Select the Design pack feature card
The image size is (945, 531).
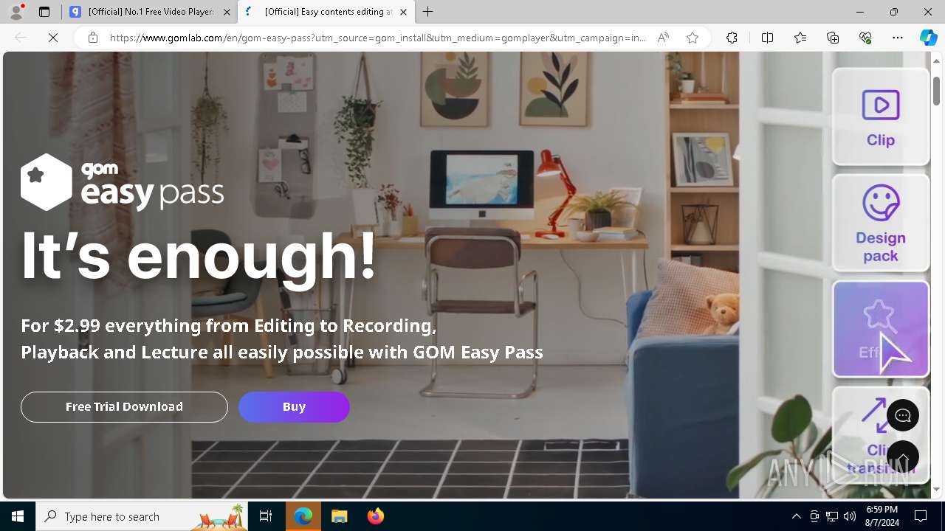881,223
